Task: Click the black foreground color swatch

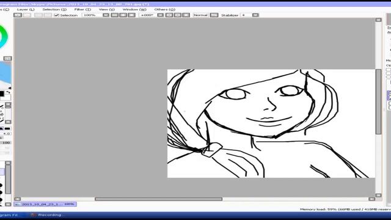Action: pos(1,94)
